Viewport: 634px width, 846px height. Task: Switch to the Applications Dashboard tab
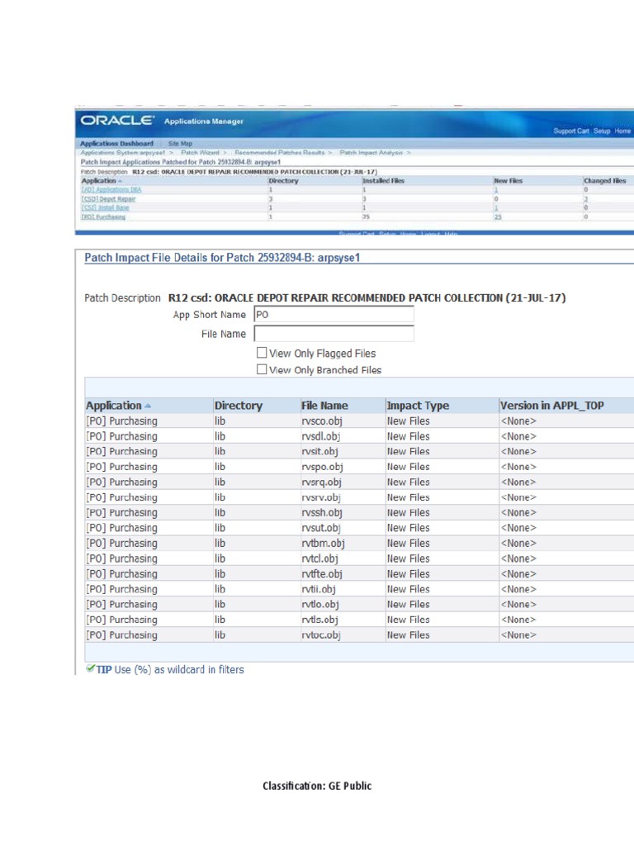(x=116, y=143)
